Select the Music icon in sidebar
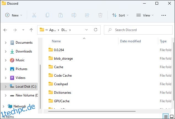The height and width of the screenshot is (119, 175). click(12, 60)
